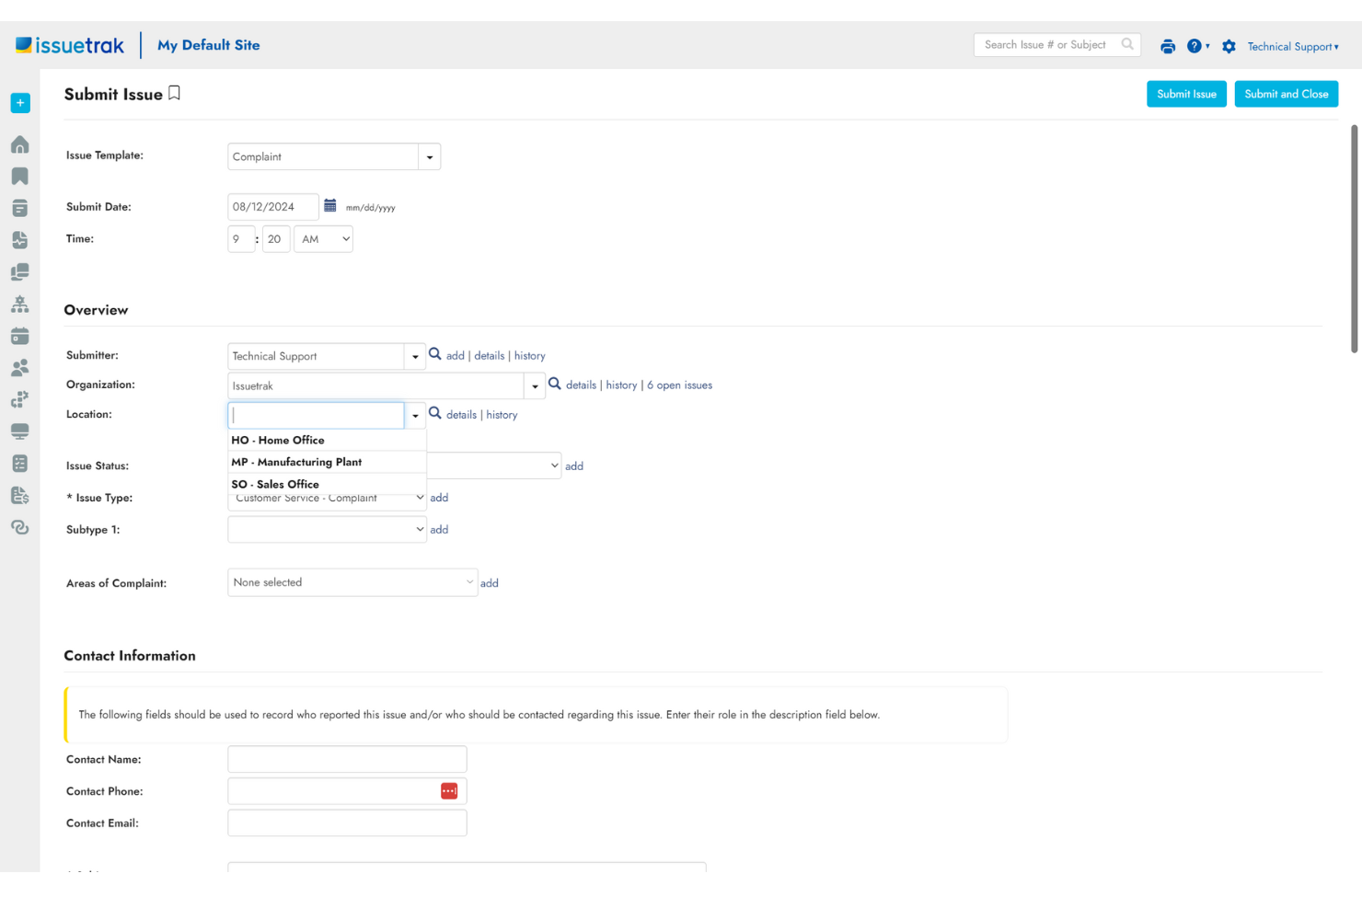This screenshot has height=908, width=1362.
Task: Click the history link next to Submitter
Action: coord(529,355)
